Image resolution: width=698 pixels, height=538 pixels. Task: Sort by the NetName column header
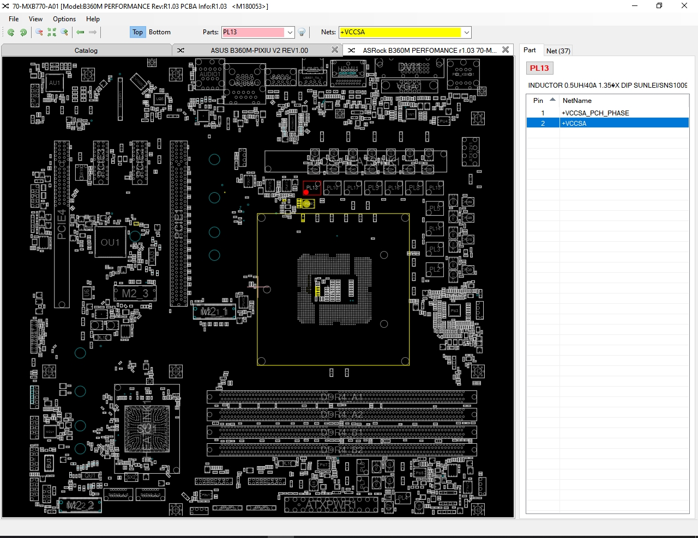point(624,100)
